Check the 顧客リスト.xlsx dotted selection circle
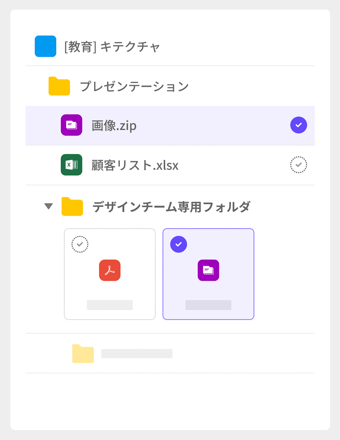The image size is (340, 440). tap(299, 165)
